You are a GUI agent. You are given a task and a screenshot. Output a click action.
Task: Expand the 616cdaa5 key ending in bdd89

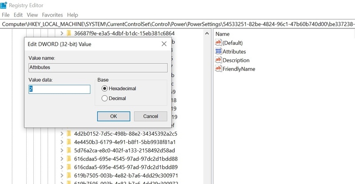point(62,167)
